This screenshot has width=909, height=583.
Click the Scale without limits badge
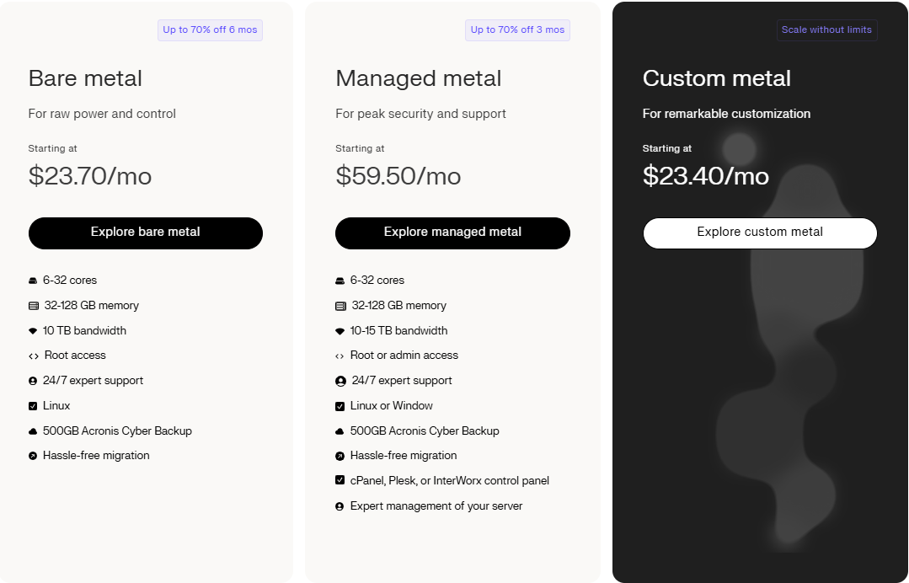(x=826, y=30)
